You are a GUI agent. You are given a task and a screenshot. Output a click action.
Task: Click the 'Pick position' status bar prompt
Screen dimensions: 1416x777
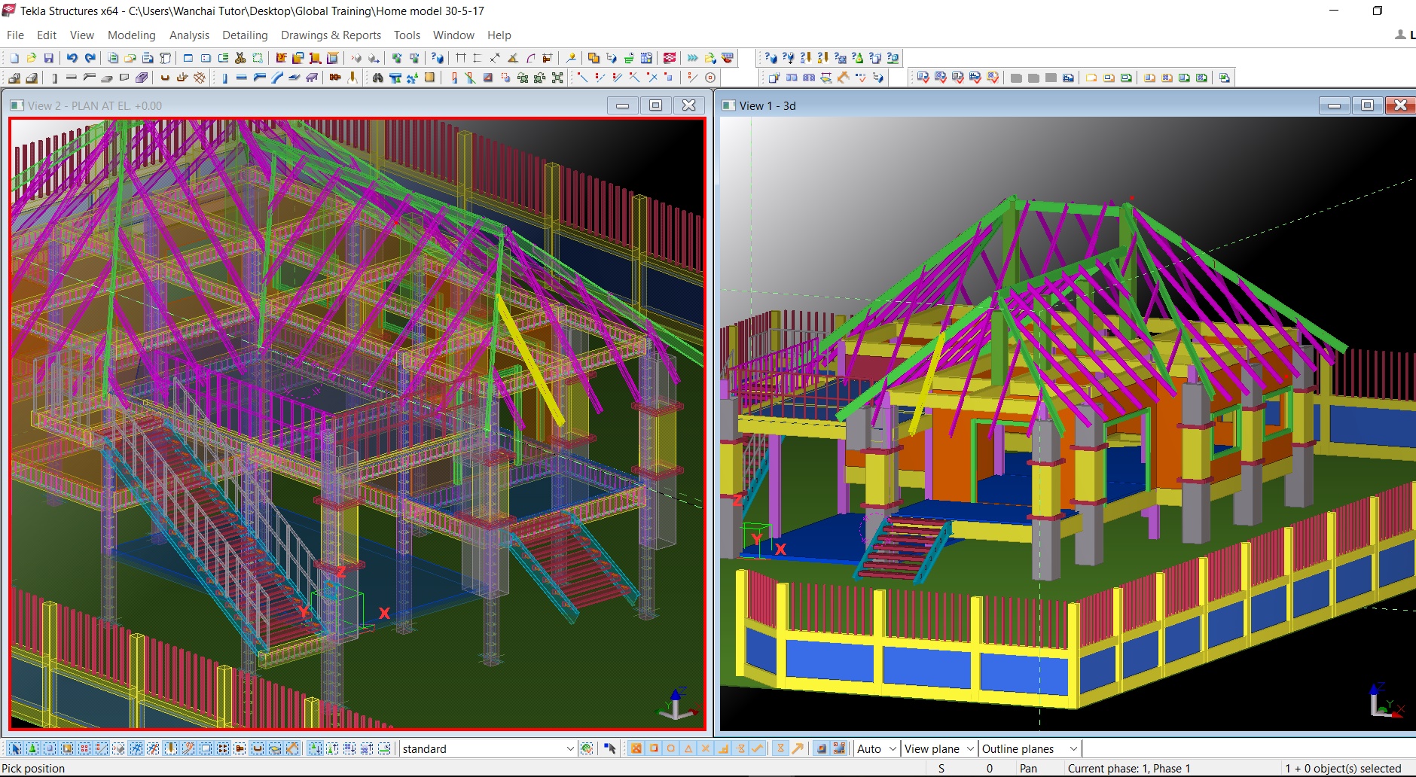[33, 768]
